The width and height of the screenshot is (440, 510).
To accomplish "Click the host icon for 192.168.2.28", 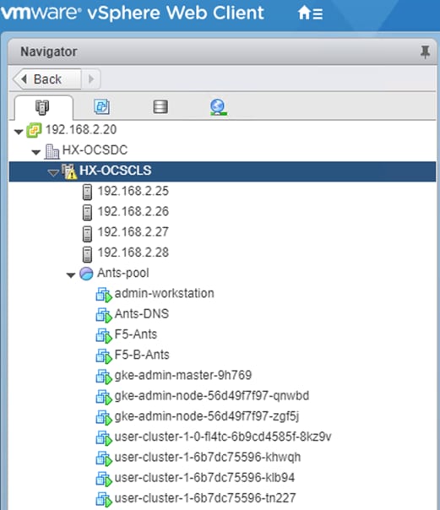I will (87, 254).
